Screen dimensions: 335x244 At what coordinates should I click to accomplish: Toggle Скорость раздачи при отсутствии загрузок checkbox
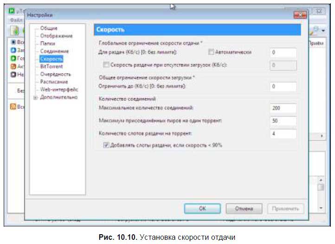[x=106, y=65]
